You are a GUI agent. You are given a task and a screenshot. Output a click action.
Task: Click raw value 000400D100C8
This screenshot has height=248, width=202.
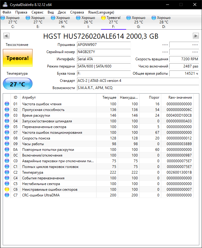179,115
